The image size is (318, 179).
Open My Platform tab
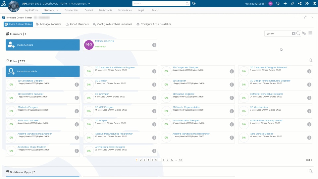click(x=31, y=10)
